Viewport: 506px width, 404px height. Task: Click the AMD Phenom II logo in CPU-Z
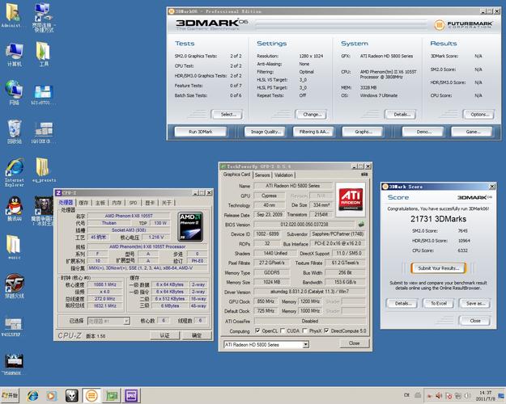pyautogui.click(x=189, y=225)
